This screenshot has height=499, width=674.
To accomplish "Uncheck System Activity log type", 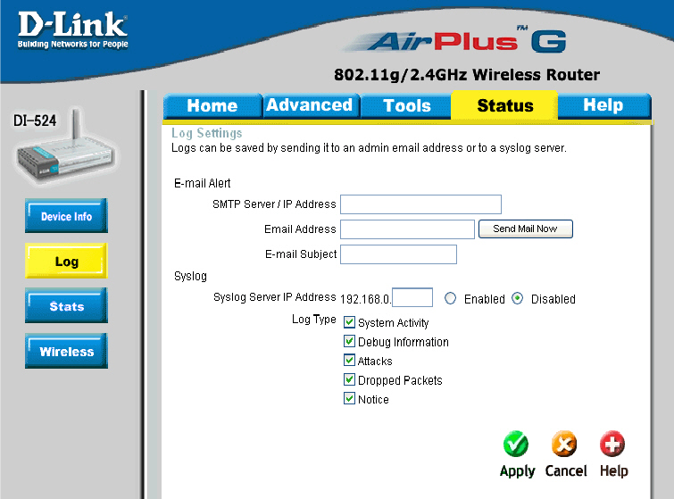I will pyautogui.click(x=349, y=322).
